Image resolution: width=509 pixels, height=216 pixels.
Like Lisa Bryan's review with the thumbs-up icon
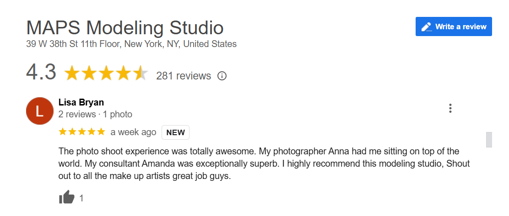[x=66, y=197]
